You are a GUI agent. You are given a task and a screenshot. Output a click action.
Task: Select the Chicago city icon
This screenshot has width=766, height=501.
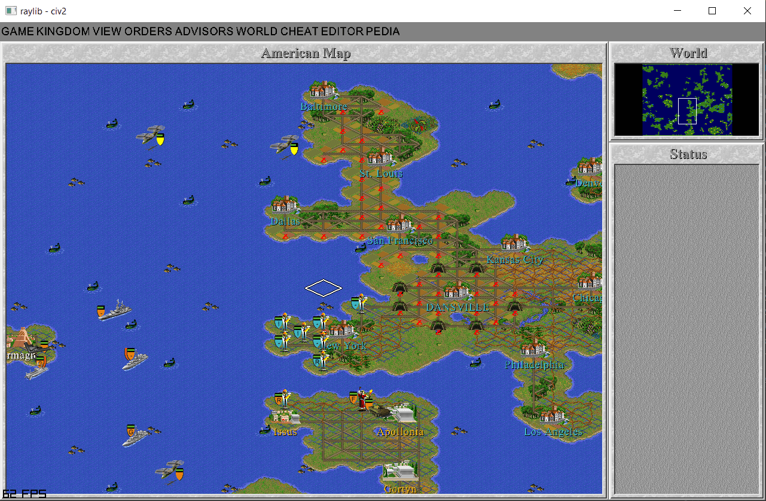tap(590, 280)
